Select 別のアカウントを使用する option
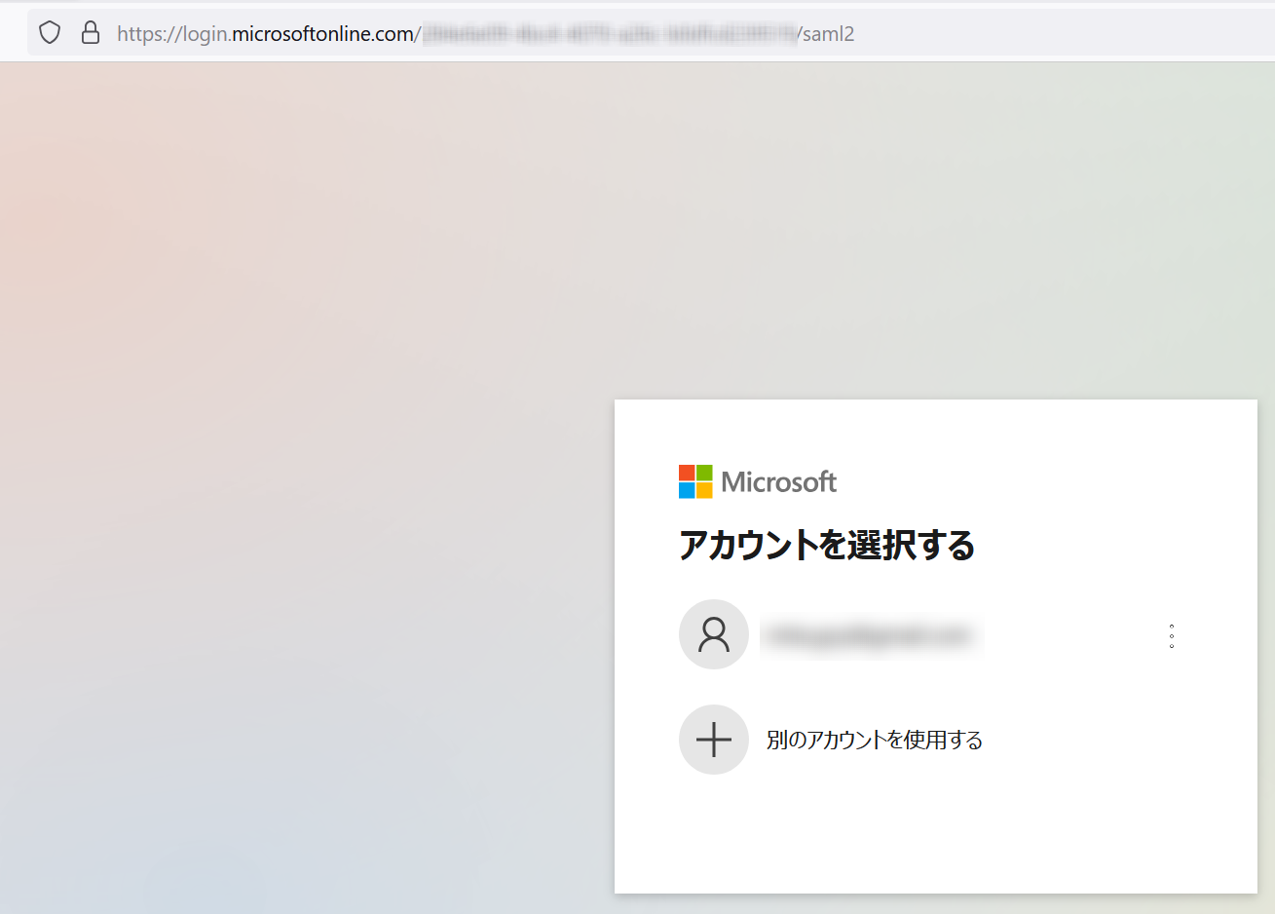This screenshot has height=914, width=1275. pos(875,740)
